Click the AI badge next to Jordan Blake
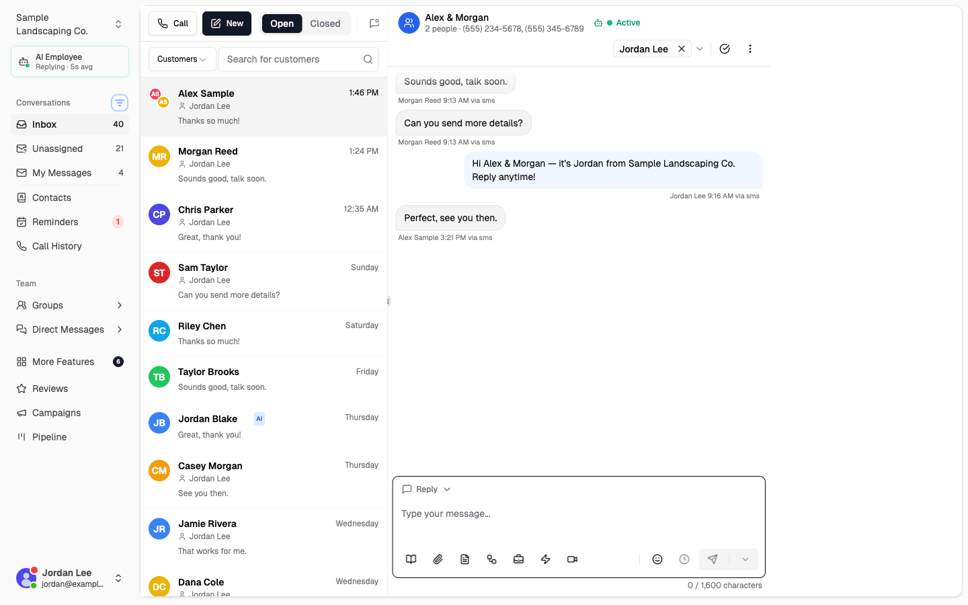 259,419
